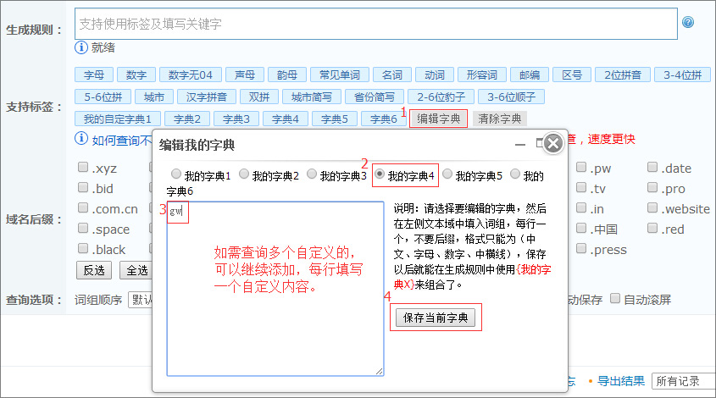Click the info icon beside 就绪

click(81, 47)
